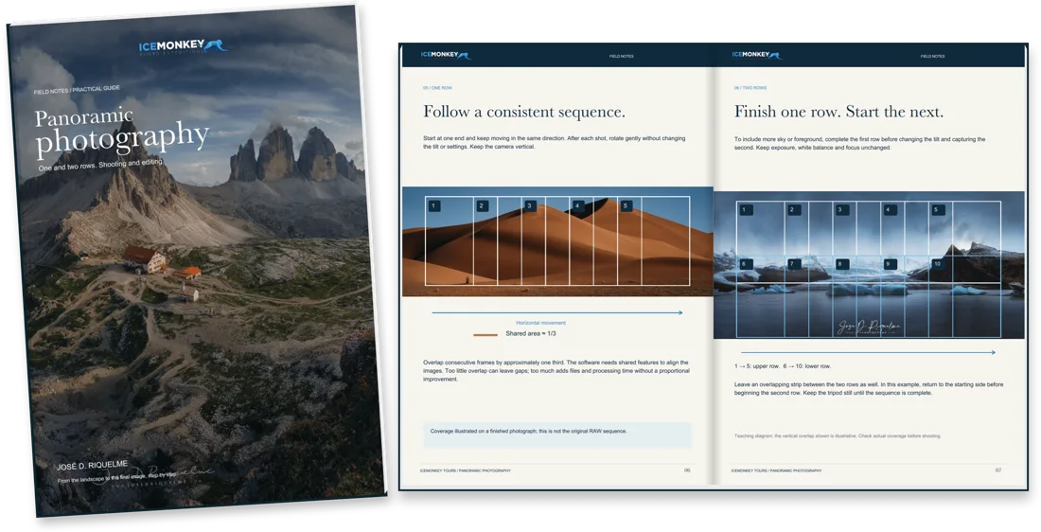Select frame badge 3 on the dune panorama
This screenshot has height=532, width=1041.
coord(529,206)
